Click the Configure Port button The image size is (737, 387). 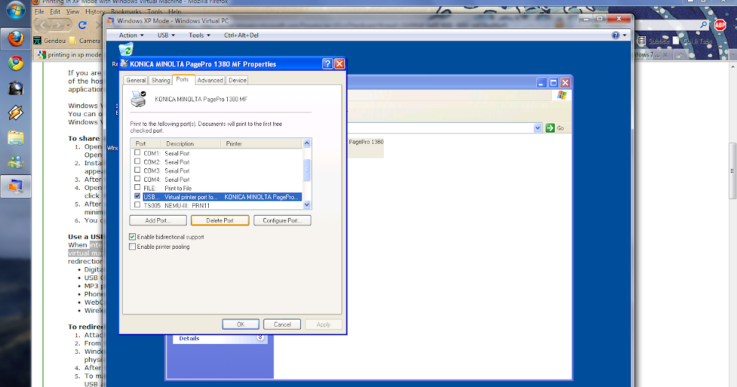(283, 221)
